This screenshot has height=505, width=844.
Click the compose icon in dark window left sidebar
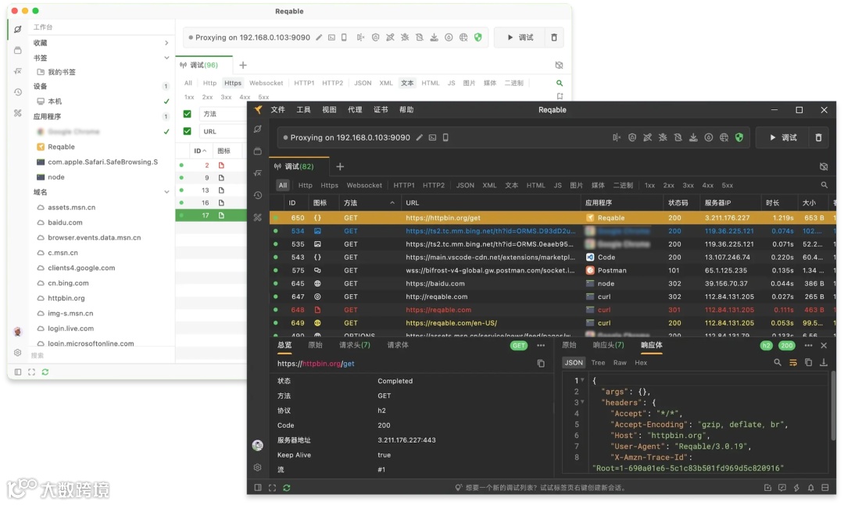coord(258,129)
